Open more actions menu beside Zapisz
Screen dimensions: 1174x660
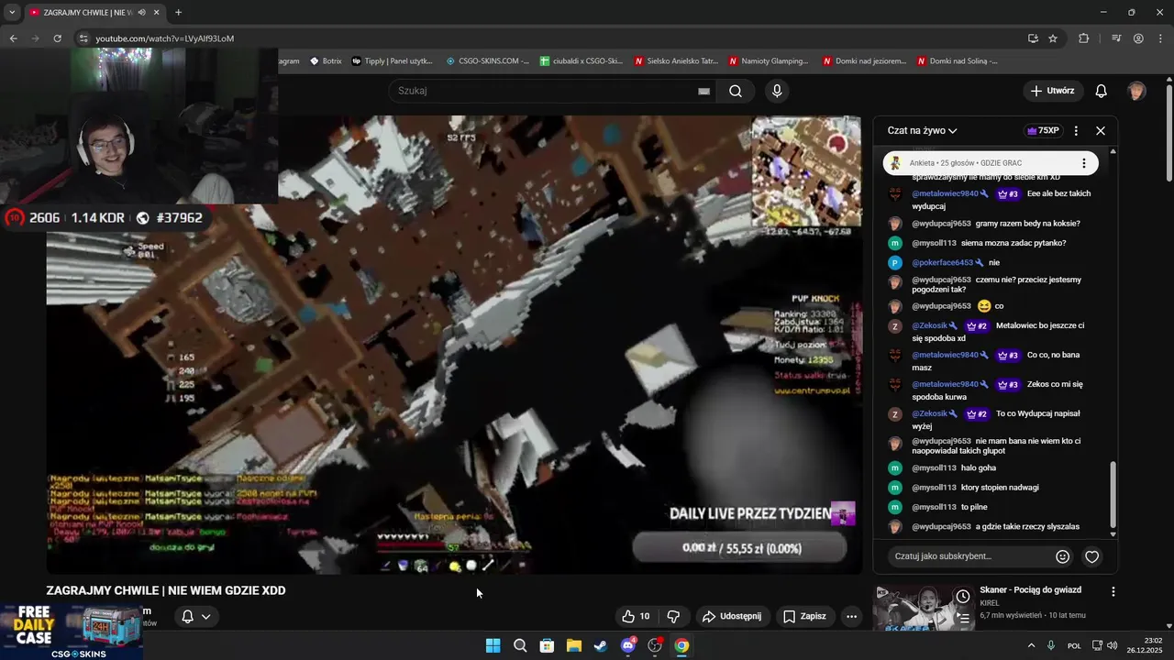(x=851, y=616)
